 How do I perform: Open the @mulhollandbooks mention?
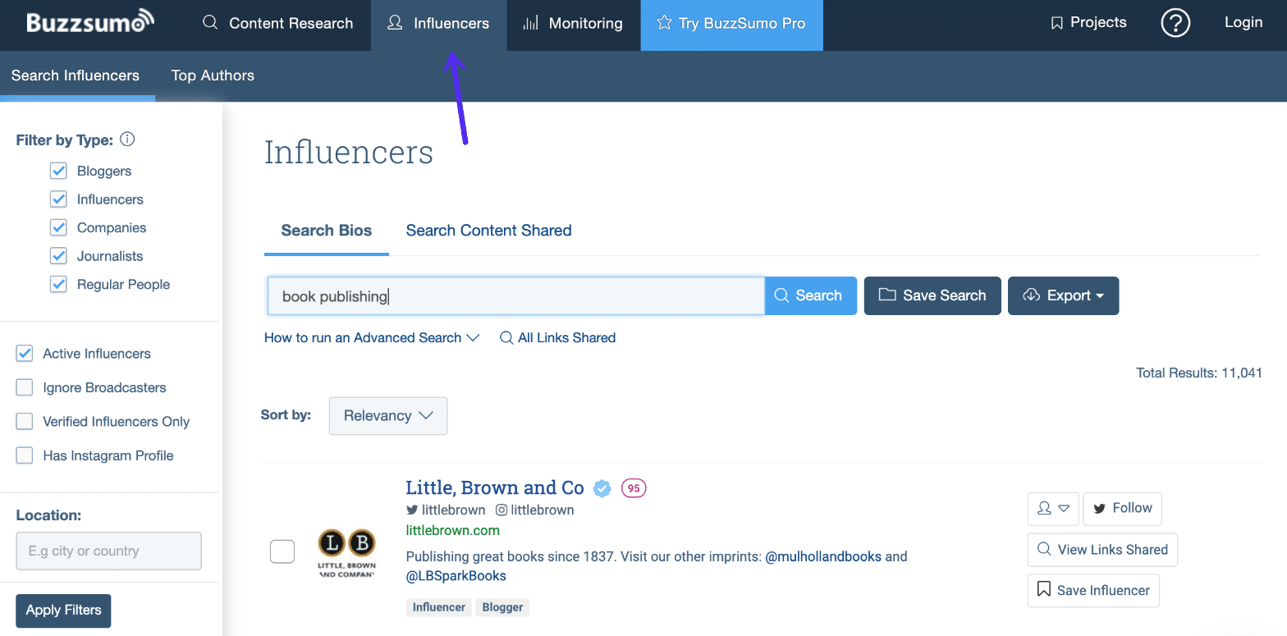(823, 556)
